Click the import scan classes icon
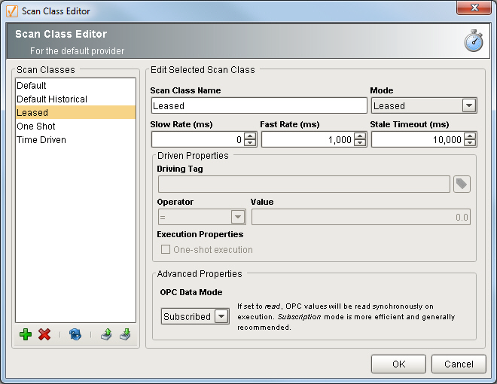The height and width of the screenshot is (384, 497). (124, 335)
